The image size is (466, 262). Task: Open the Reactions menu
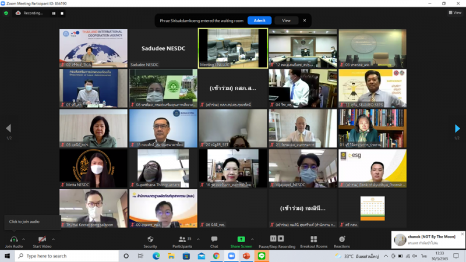(342, 242)
